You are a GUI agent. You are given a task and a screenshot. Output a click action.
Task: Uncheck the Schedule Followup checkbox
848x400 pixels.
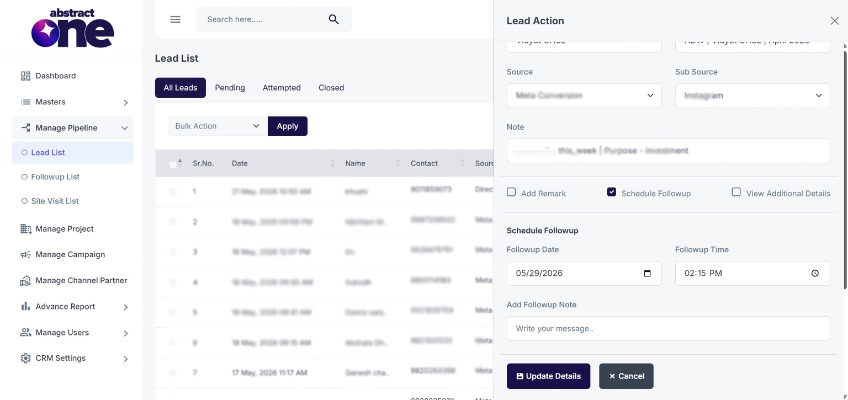(x=611, y=192)
